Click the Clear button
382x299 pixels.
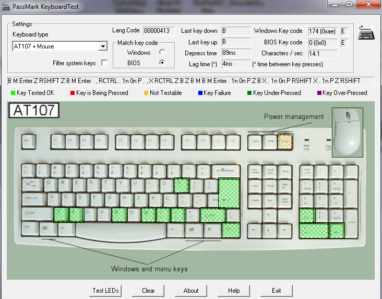148,291
